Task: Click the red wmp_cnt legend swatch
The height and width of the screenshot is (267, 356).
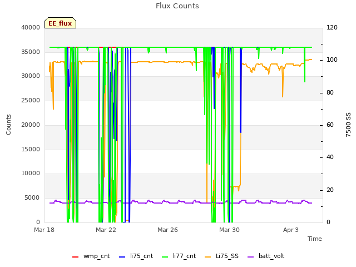Action: tap(76, 257)
